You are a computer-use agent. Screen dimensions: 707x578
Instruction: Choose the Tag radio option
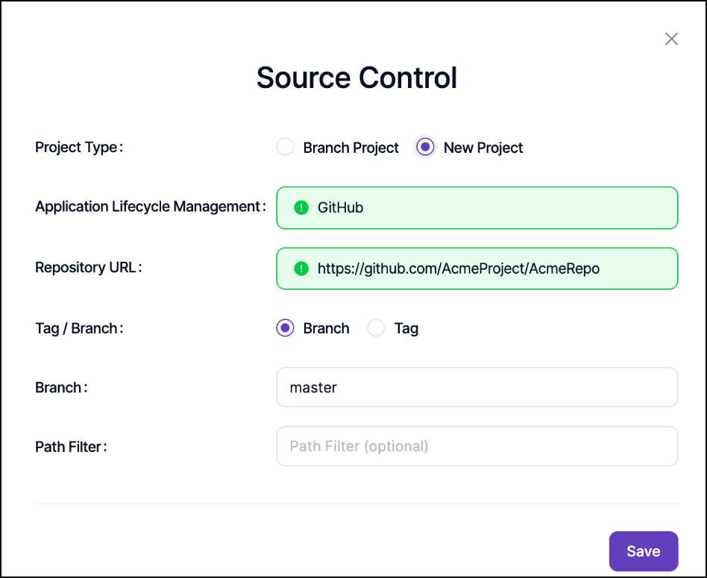pyautogui.click(x=377, y=328)
